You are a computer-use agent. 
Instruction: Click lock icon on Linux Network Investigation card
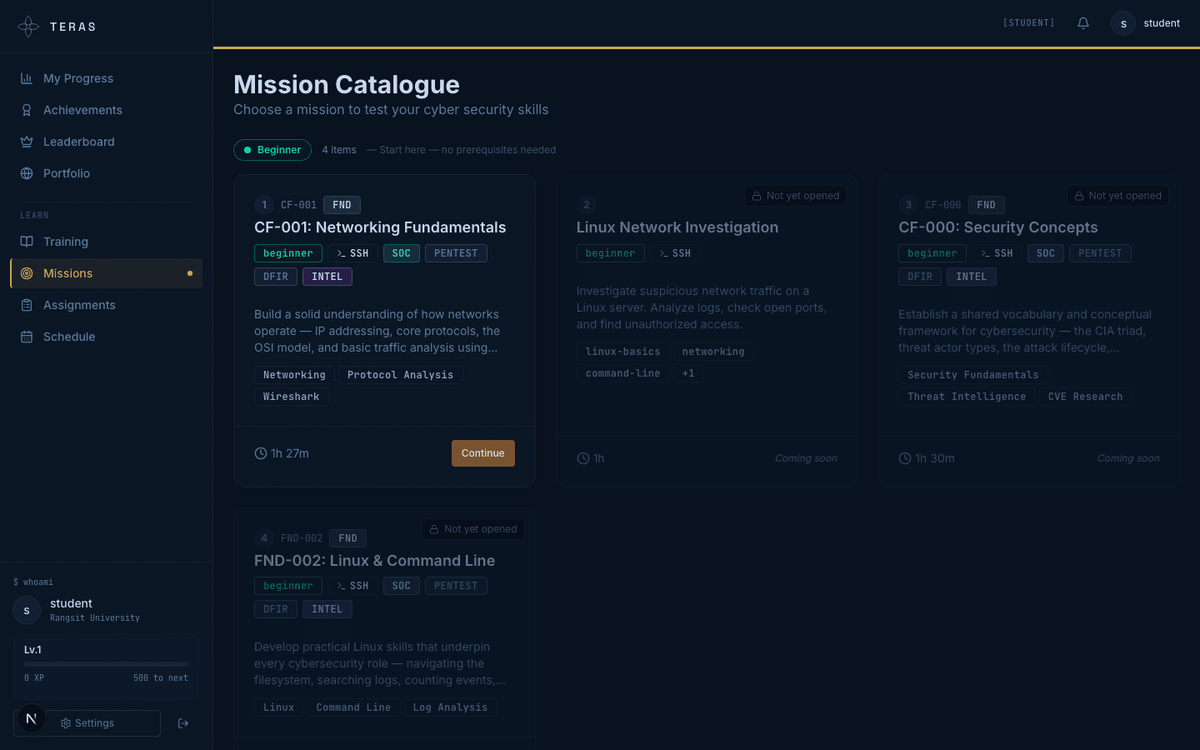(757, 196)
